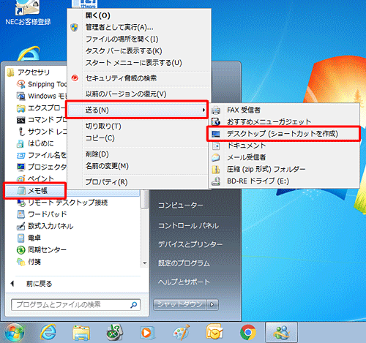Screen dimensions: 366x343
Task: Open the shutdown options arrow
Action: coord(212,304)
